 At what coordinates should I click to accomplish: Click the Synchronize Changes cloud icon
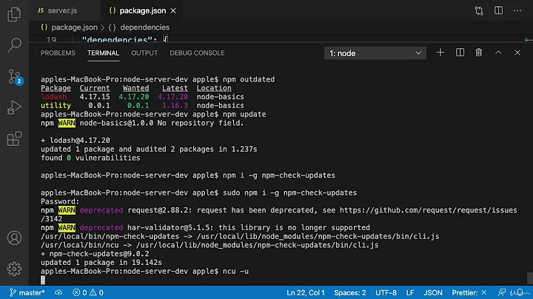pos(58,292)
